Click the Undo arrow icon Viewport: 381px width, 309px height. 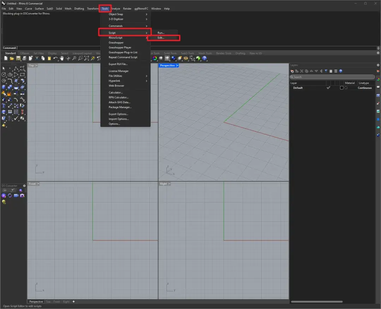55,58
